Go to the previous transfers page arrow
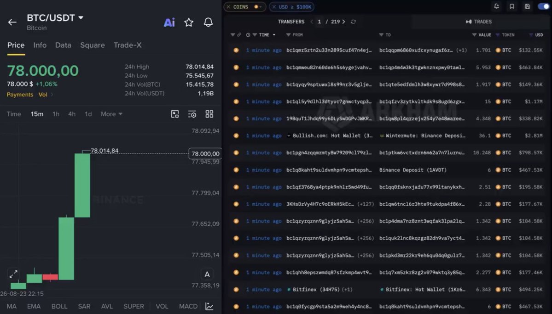Image resolution: width=552 pixels, height=314 pixels. pos(312,22)
